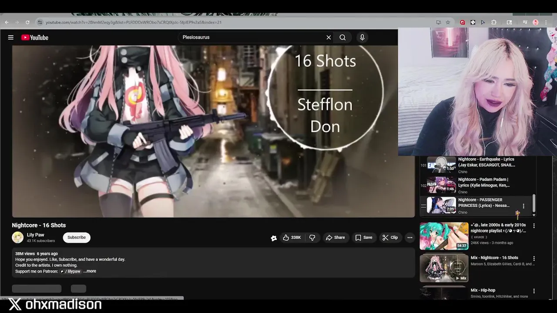Share the video
Screen dimensions: 557x313
coord(335,237)
